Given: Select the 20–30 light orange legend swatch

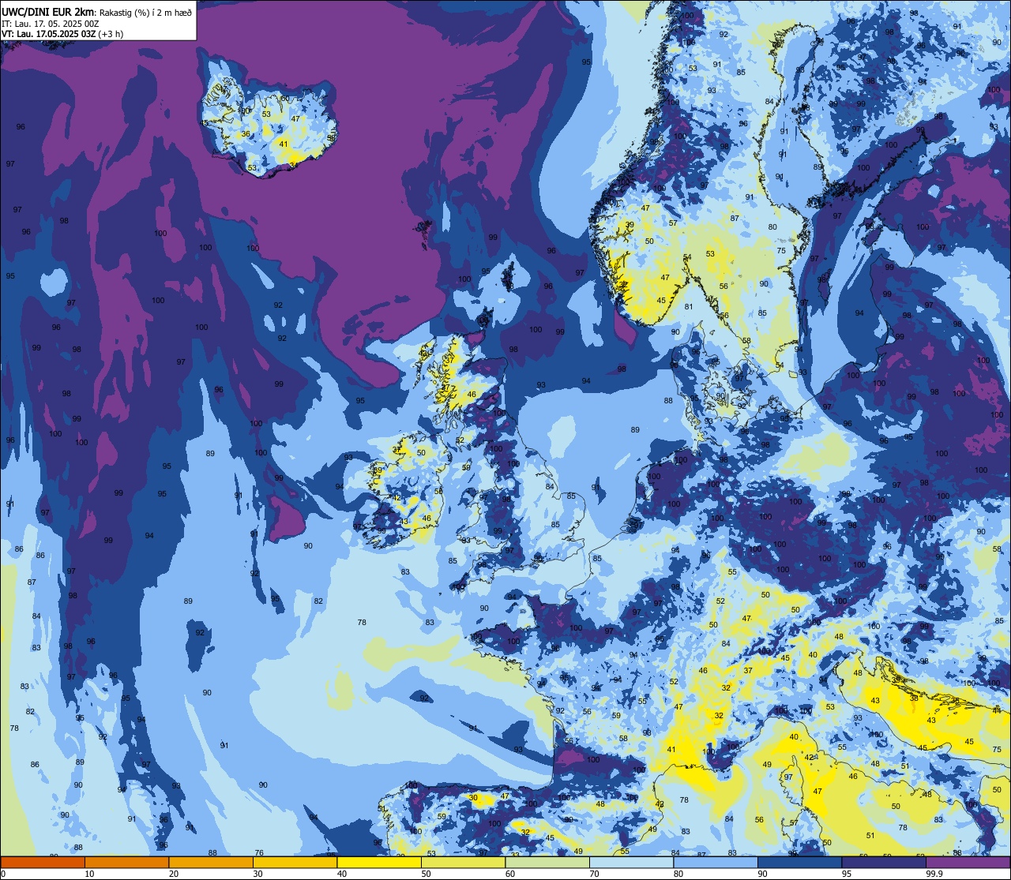Looking at the screenshot, I should point(211,862).
